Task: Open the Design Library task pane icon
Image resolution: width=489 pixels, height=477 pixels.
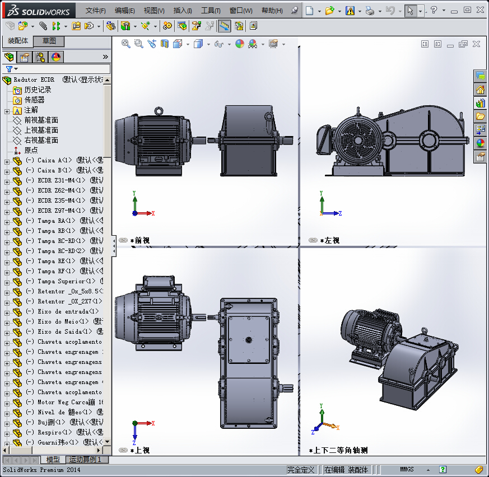Action: pos(480,103)
